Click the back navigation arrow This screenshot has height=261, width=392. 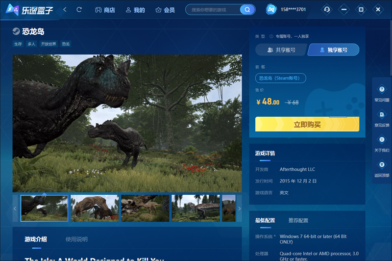pos(65,10)
